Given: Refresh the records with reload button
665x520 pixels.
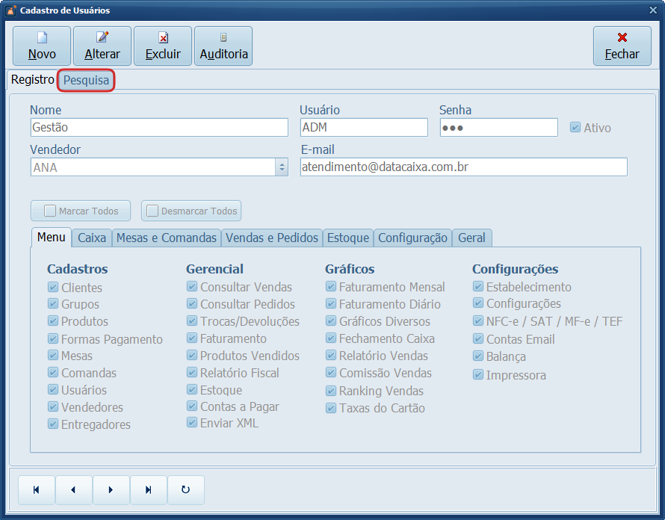Looking at the screenshot, I should click(x=186, y=490).
